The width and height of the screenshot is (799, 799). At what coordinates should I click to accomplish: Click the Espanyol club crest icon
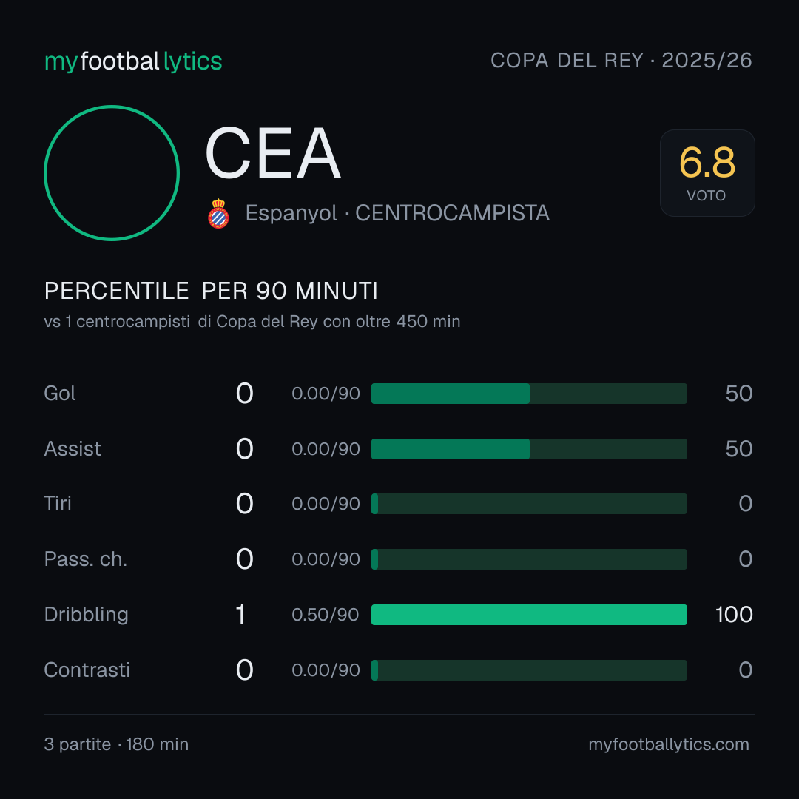pos(218,213)
